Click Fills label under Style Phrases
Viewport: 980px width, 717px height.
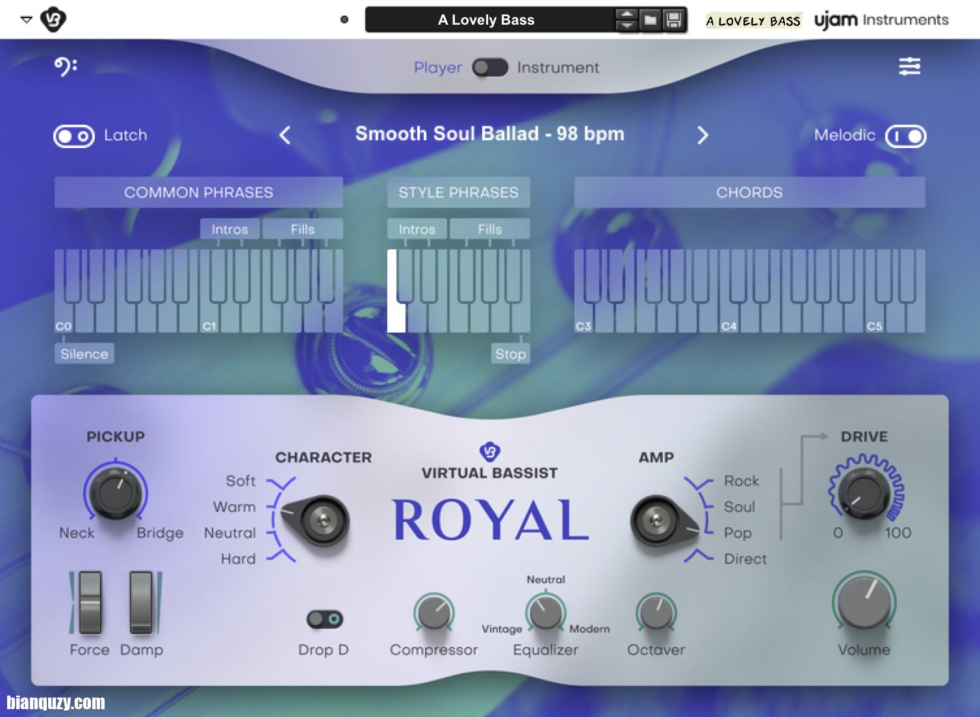490,229
